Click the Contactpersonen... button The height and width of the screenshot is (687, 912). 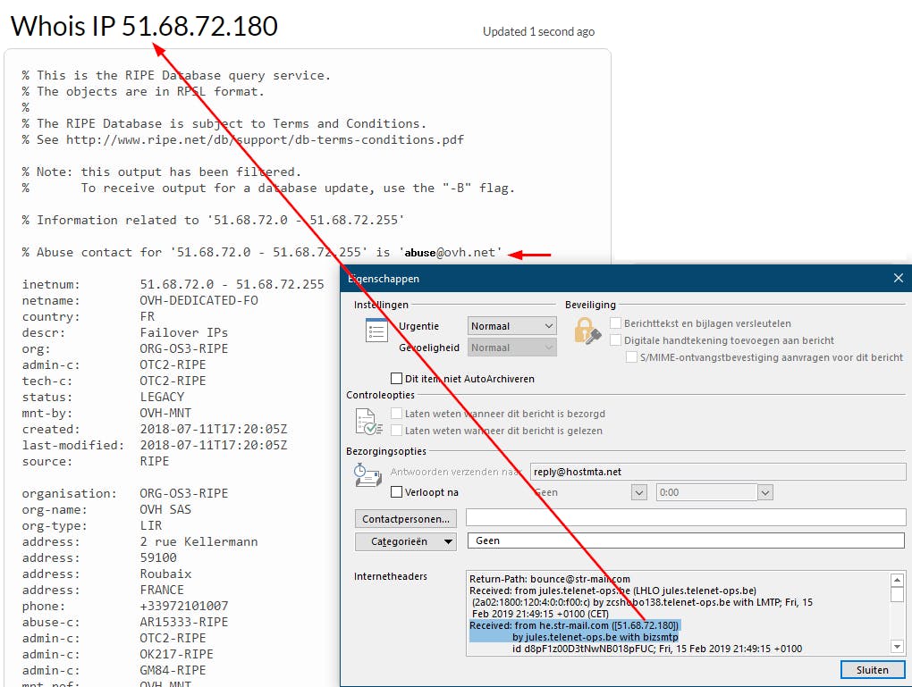click(405, 518)
